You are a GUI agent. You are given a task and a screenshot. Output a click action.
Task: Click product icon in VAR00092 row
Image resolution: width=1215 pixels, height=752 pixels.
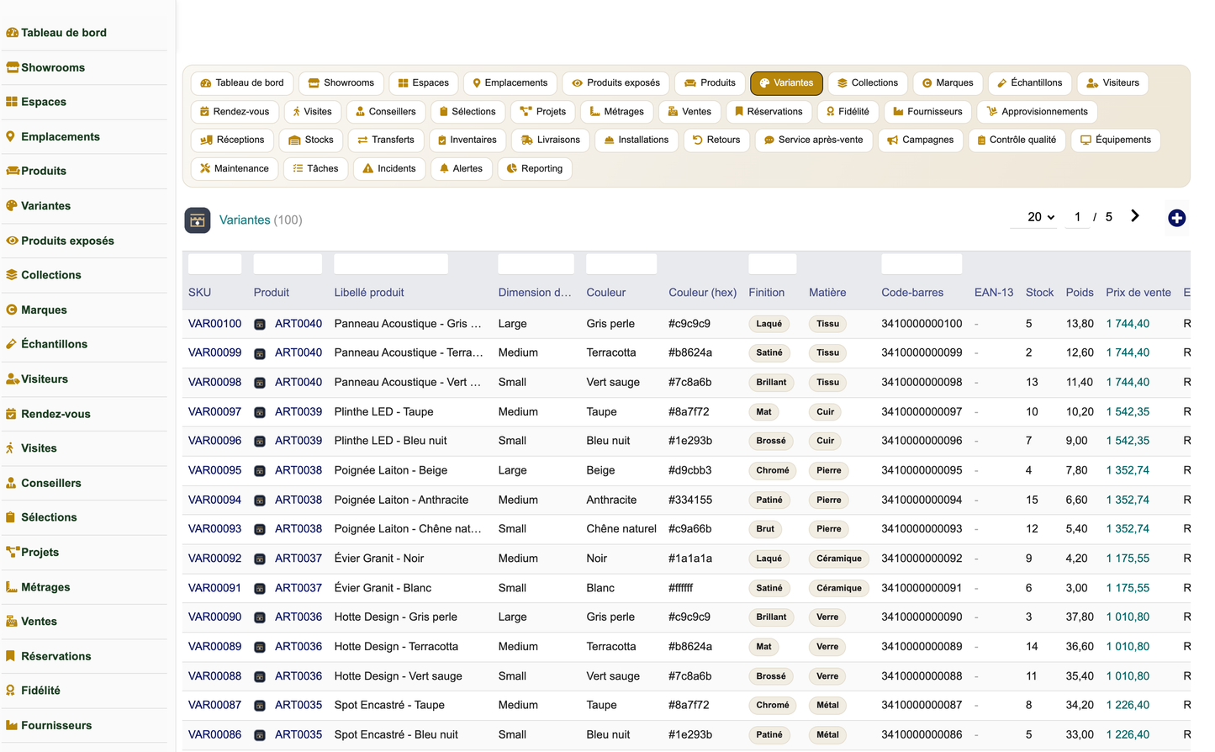click(260, 559)
